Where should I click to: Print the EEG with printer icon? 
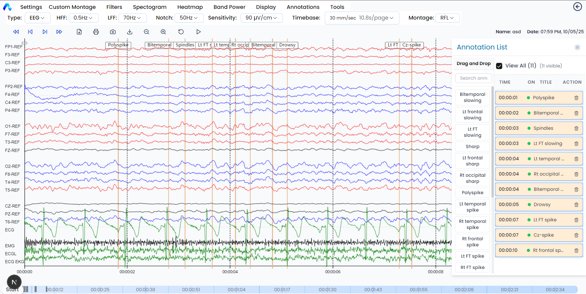pos(96,32)
